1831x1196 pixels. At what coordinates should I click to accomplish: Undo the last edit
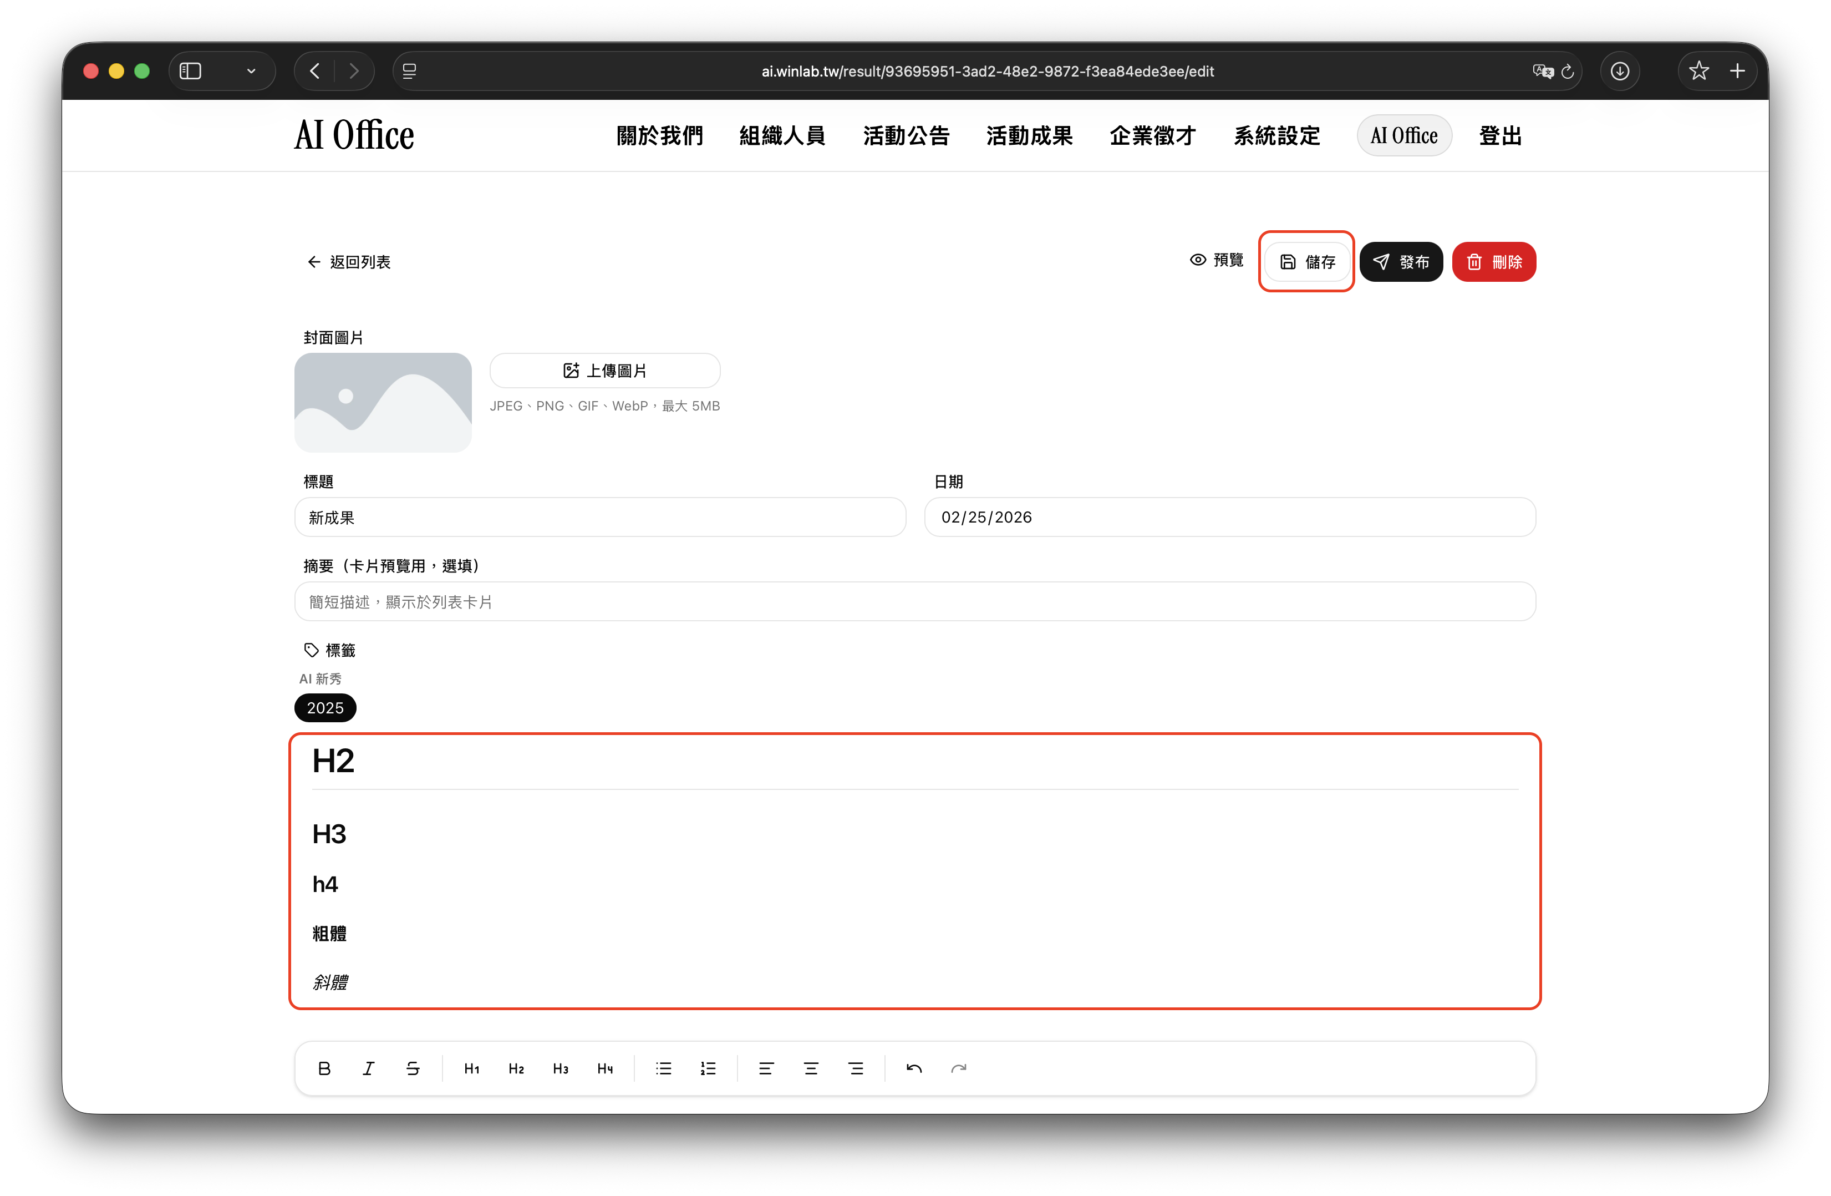tap(914, 1068)
